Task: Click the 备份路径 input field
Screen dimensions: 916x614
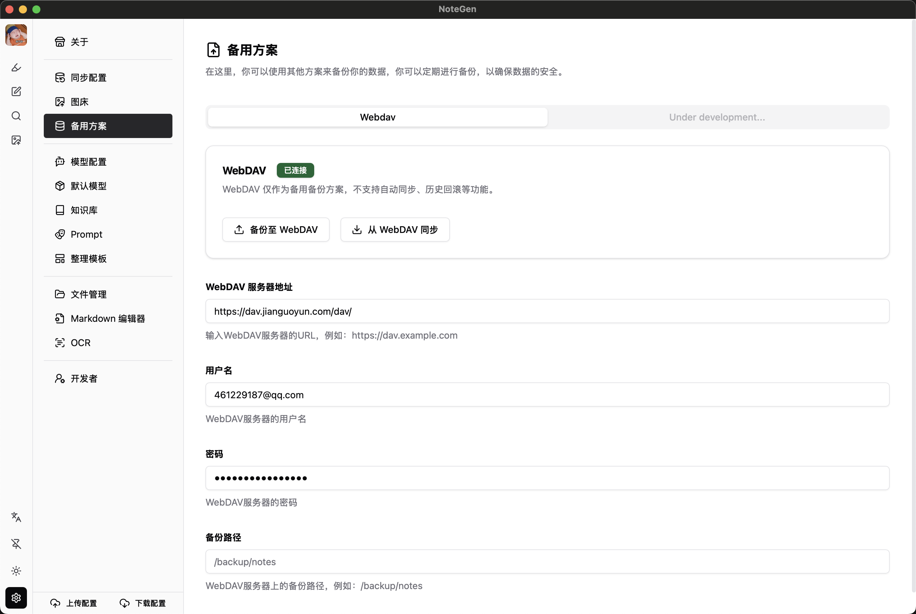Action: point(547,561)
